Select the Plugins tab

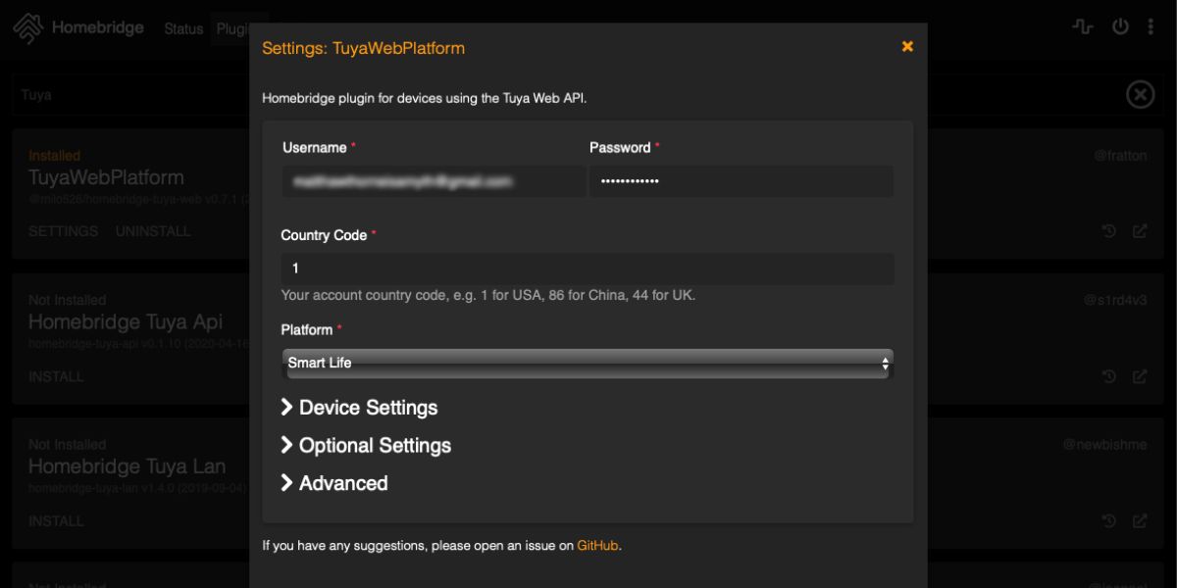(x=233, y=28)
